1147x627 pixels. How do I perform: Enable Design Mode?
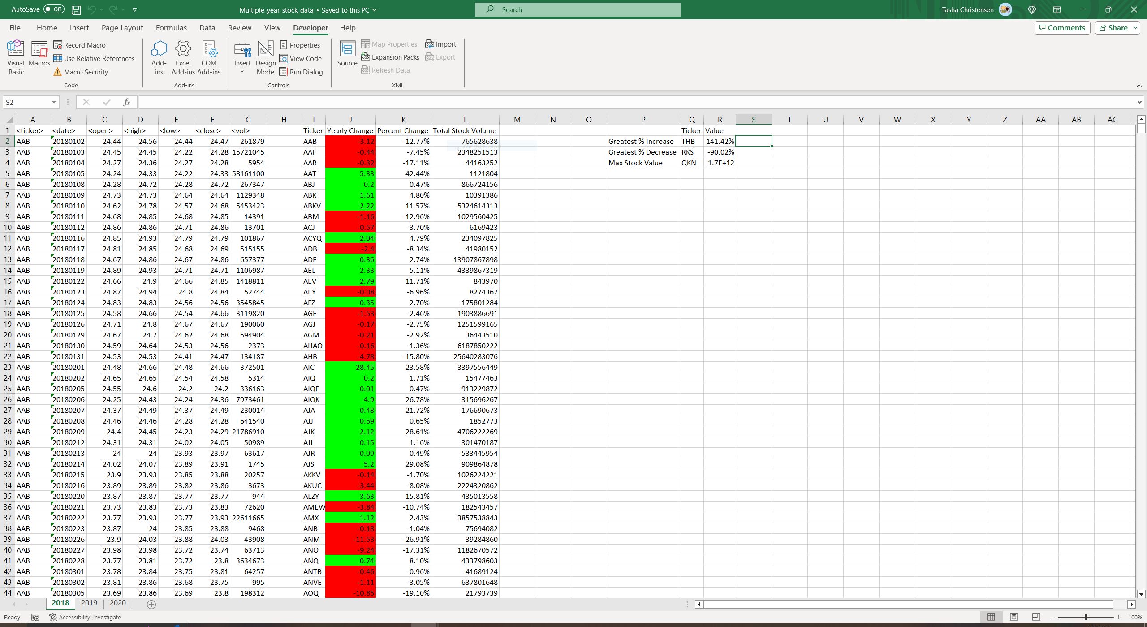pyautogui.click(x=265, y=56)
